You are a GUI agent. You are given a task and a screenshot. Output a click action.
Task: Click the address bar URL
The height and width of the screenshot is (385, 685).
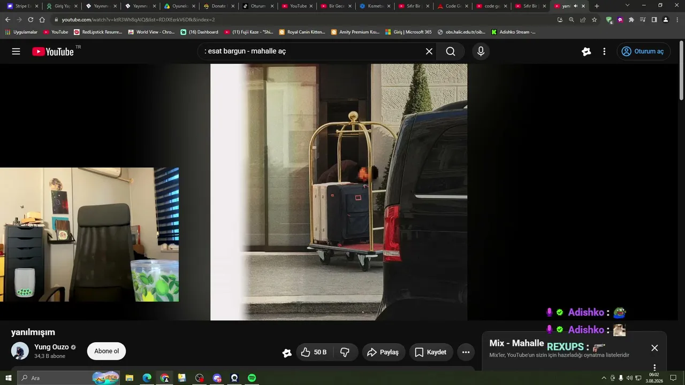pos(138,20)
